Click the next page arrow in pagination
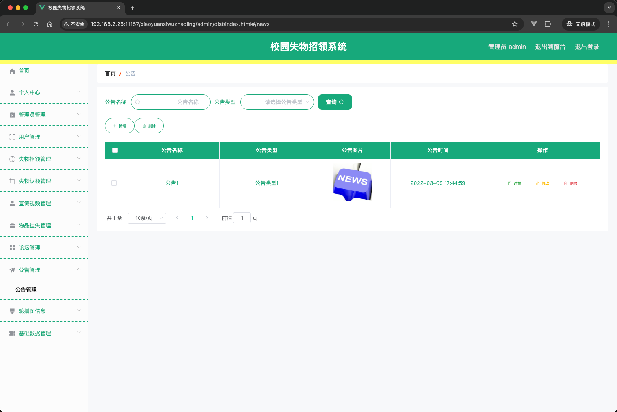The height and width of the screenshot is (412, 617). pos(207,218)
